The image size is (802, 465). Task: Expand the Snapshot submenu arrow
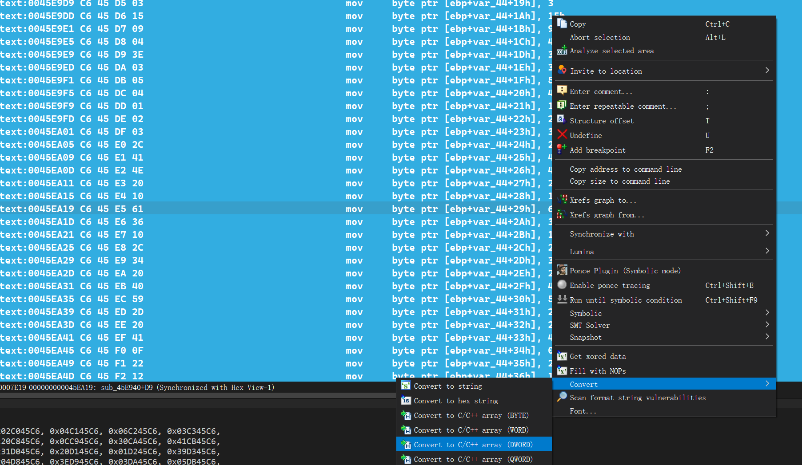pyautogui.click(x=767, y=337)
